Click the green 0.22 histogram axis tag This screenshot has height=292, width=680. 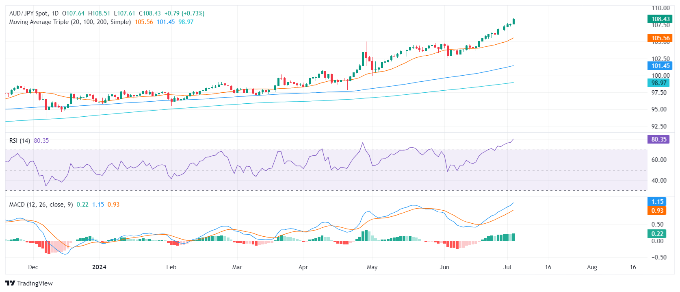pos(657,234)
